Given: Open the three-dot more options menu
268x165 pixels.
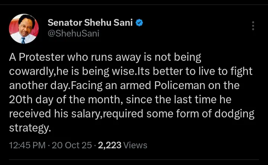Looking at the screenshot, I should coord(253,26).
